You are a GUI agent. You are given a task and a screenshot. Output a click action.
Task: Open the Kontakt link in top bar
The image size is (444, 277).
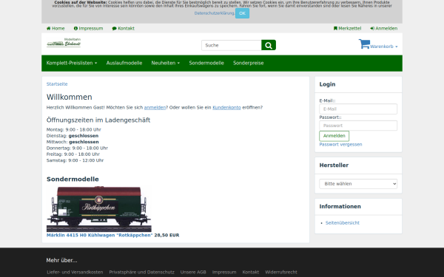tap(123, 28)
